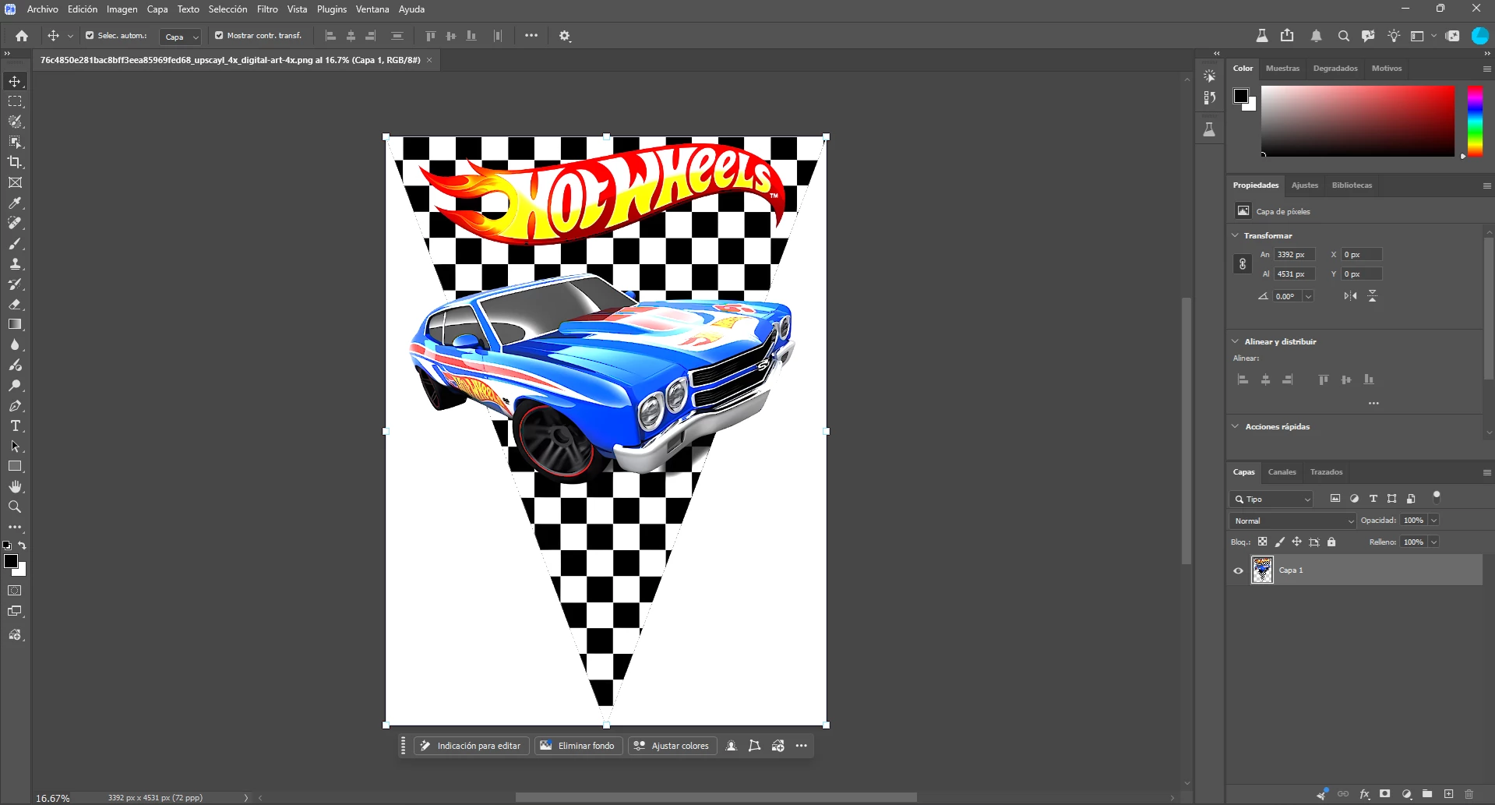Toggle lock position

click(x=1296, y=542)
